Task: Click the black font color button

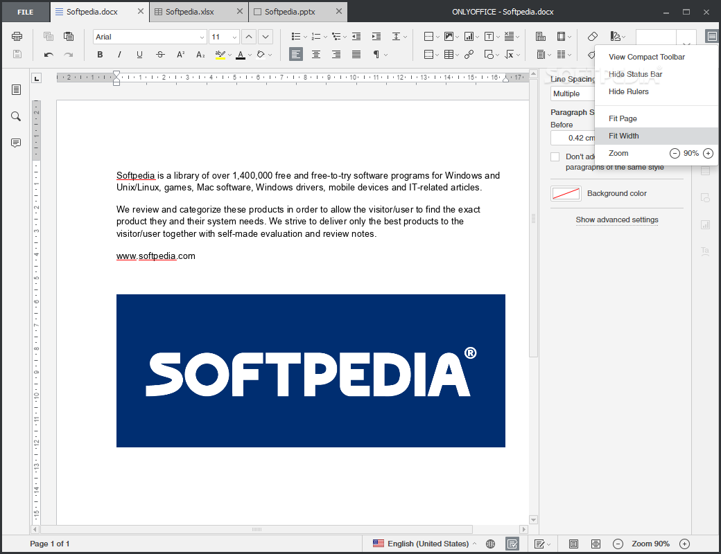Action: [241, 55]
